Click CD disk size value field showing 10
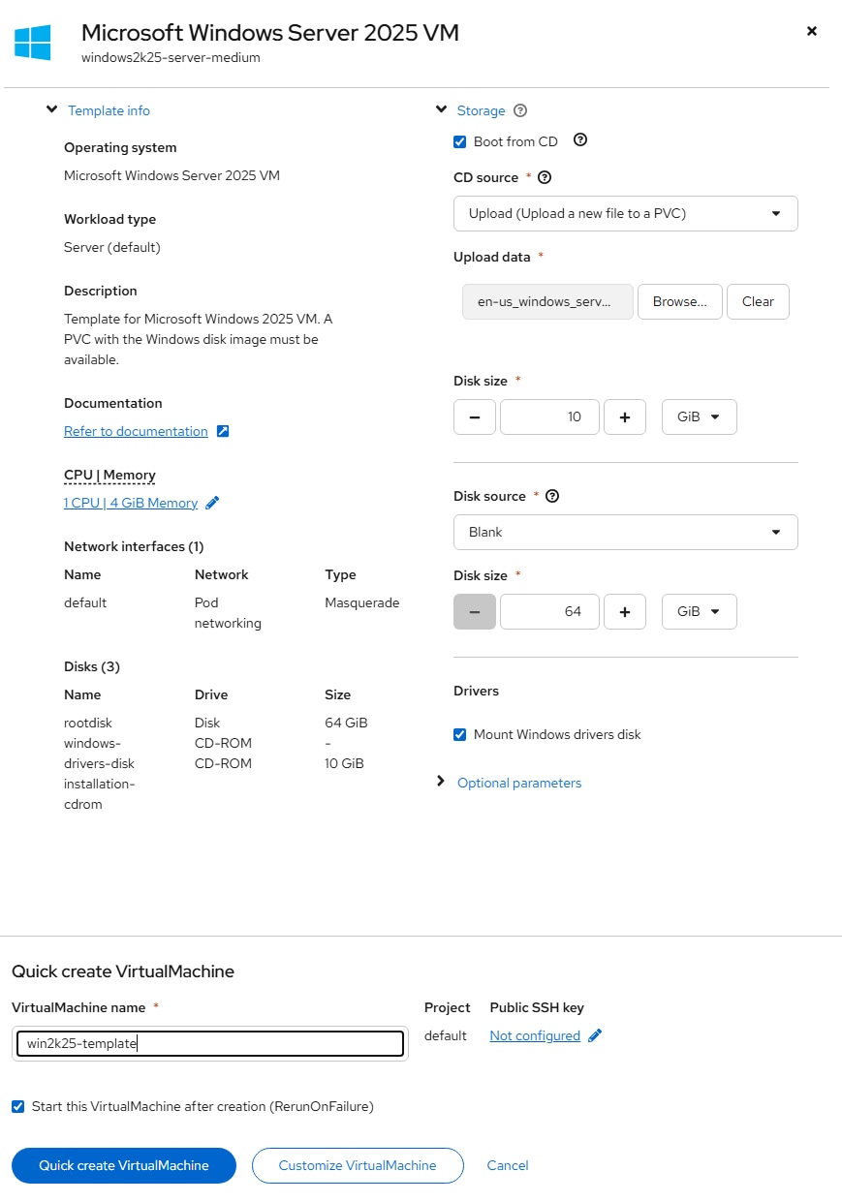This screenshot has height=1202, width=842. [549, 416]
